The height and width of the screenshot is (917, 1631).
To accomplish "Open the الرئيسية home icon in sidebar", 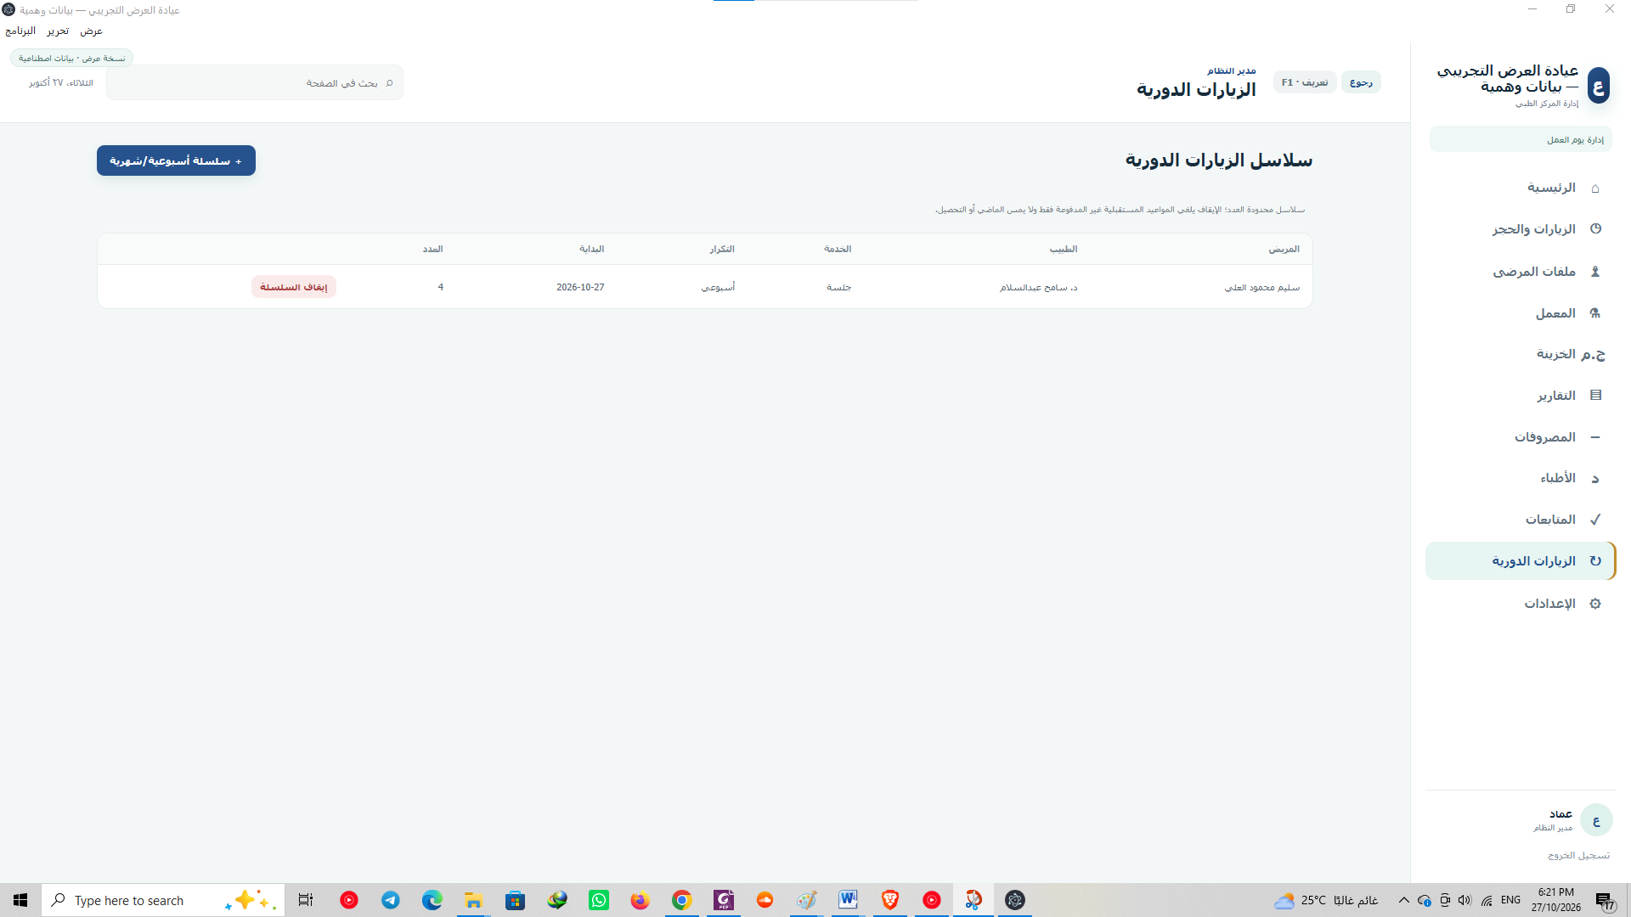I will click(x=1594, y=188).
